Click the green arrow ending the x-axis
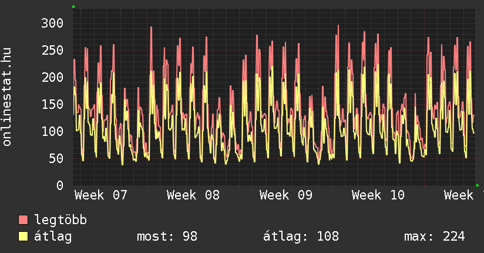 (478, 185)
